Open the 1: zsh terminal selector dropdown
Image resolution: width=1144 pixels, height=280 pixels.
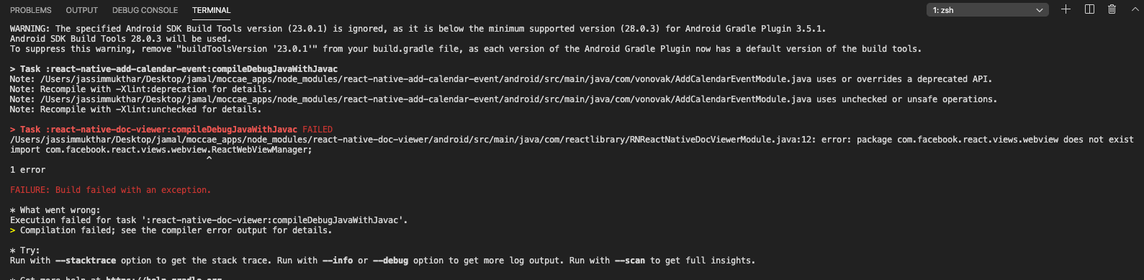point(987,10)
